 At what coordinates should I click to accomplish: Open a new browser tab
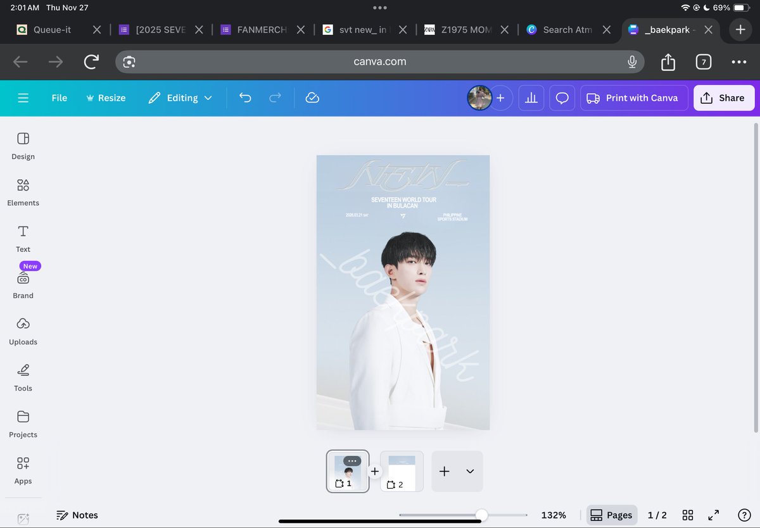pos(740,29)
